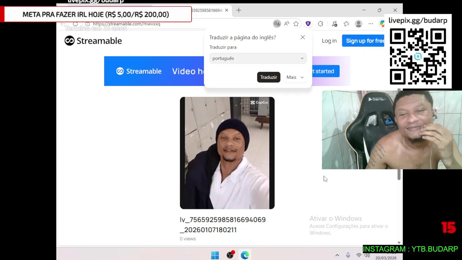Click the translate page icon in address bar
This screenshot has width=462, height=260.
(x=277, y=24)
